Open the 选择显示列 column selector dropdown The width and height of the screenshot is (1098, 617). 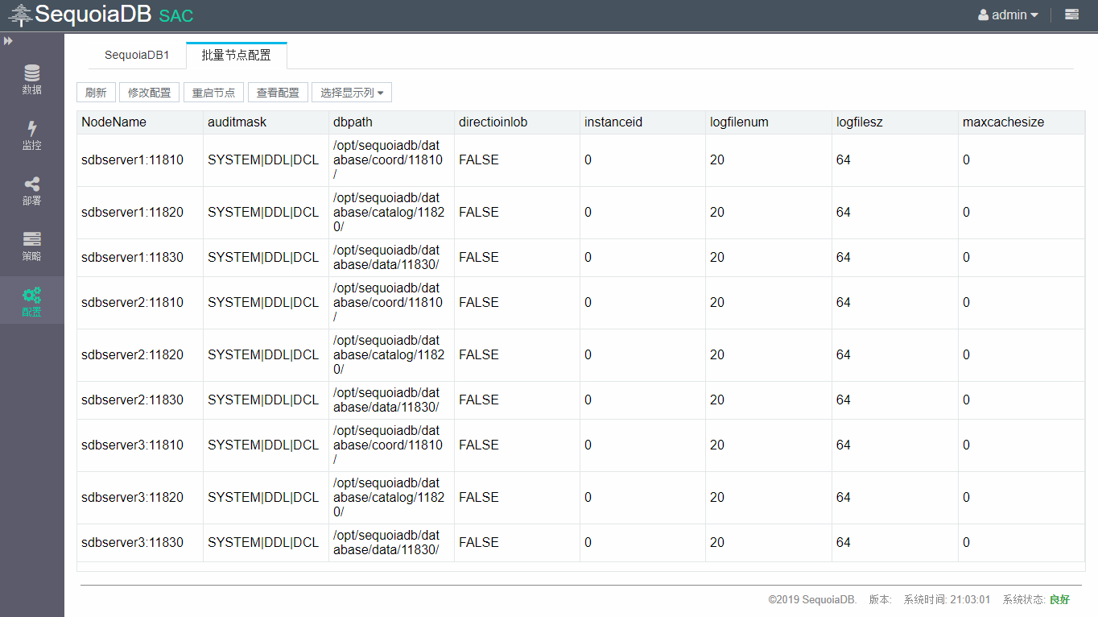(x=352, y=93)
